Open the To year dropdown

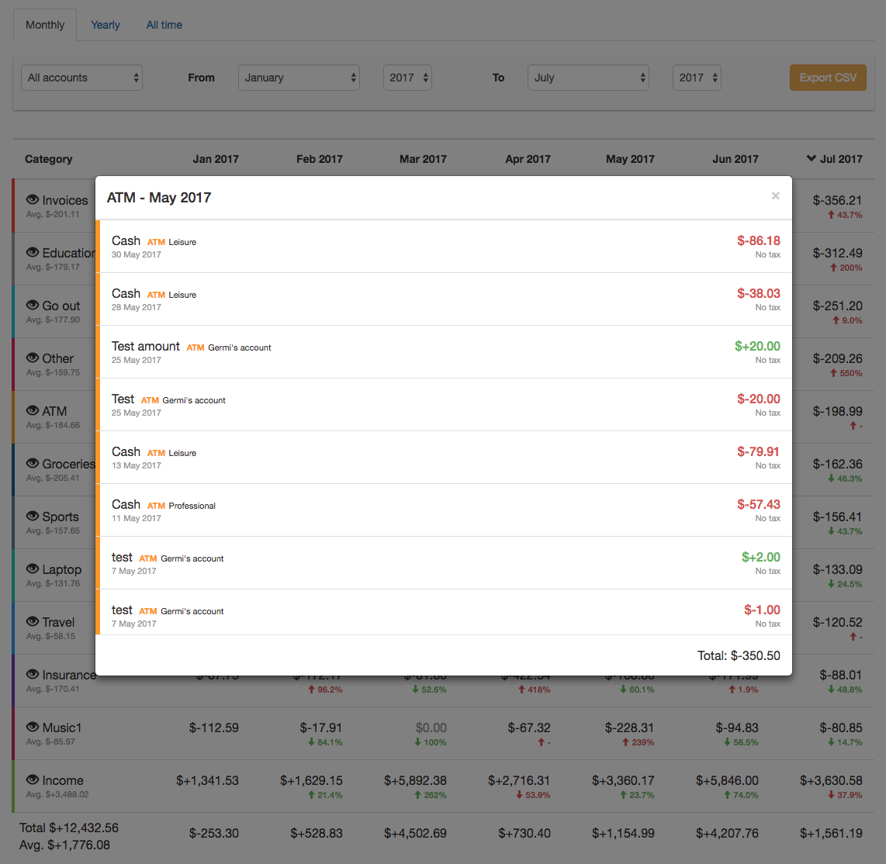(697, 78)
